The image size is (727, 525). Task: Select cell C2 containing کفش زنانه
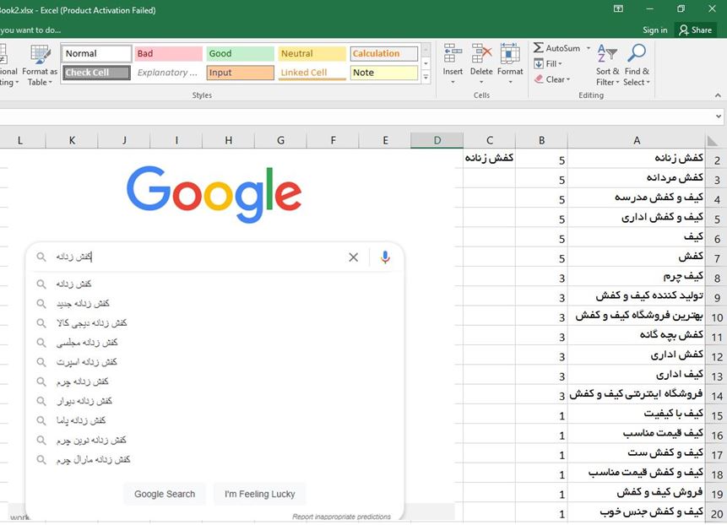(x=489, y=159)
